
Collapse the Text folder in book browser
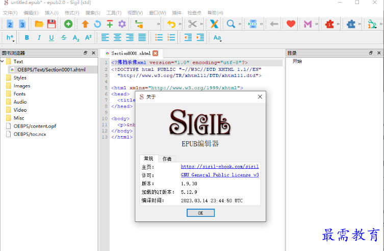3,62
